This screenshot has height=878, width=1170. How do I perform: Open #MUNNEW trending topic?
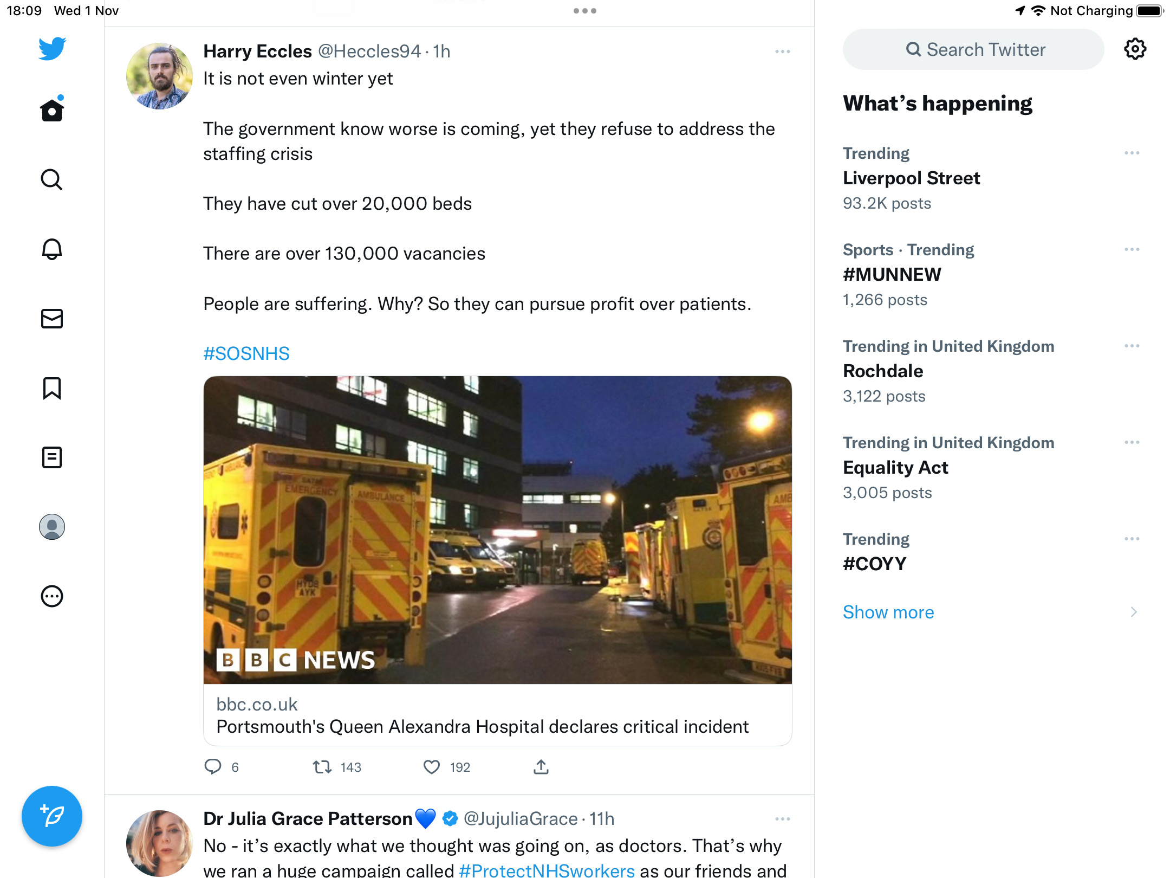[892, 274]
